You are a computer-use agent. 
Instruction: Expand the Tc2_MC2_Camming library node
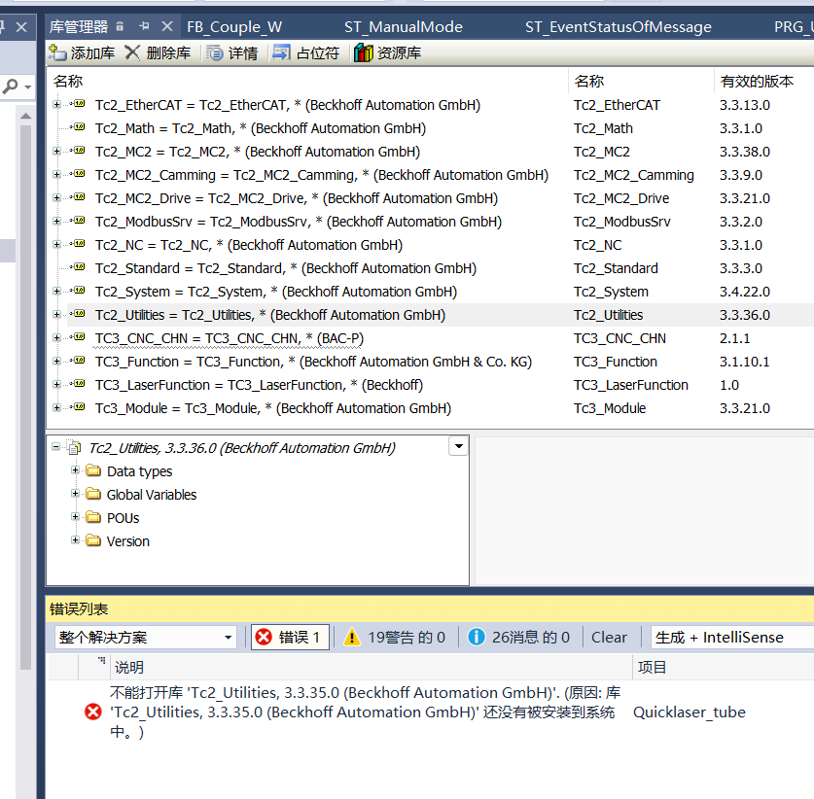[56, 174]
